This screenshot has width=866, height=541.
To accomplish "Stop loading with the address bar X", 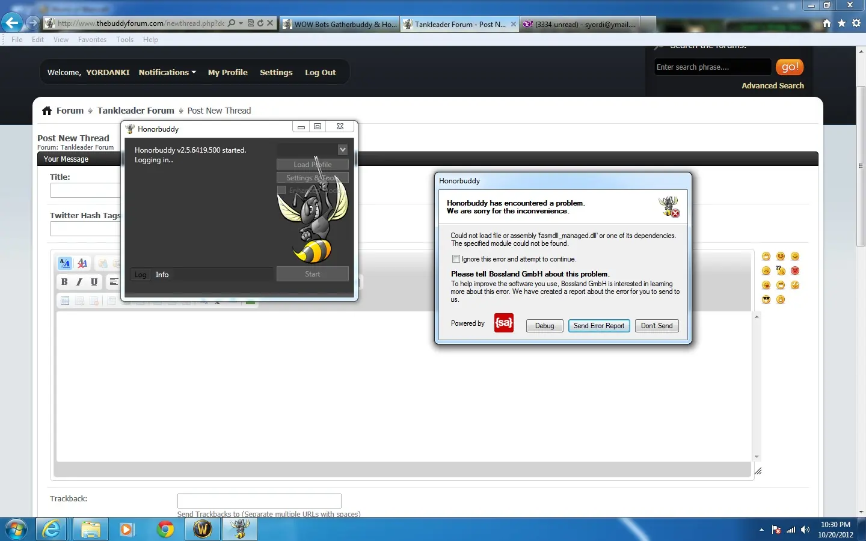I will coord(270,23).
